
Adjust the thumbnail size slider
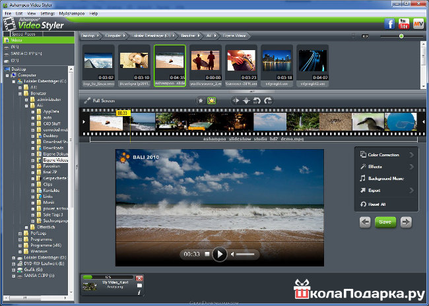point(401,36)
